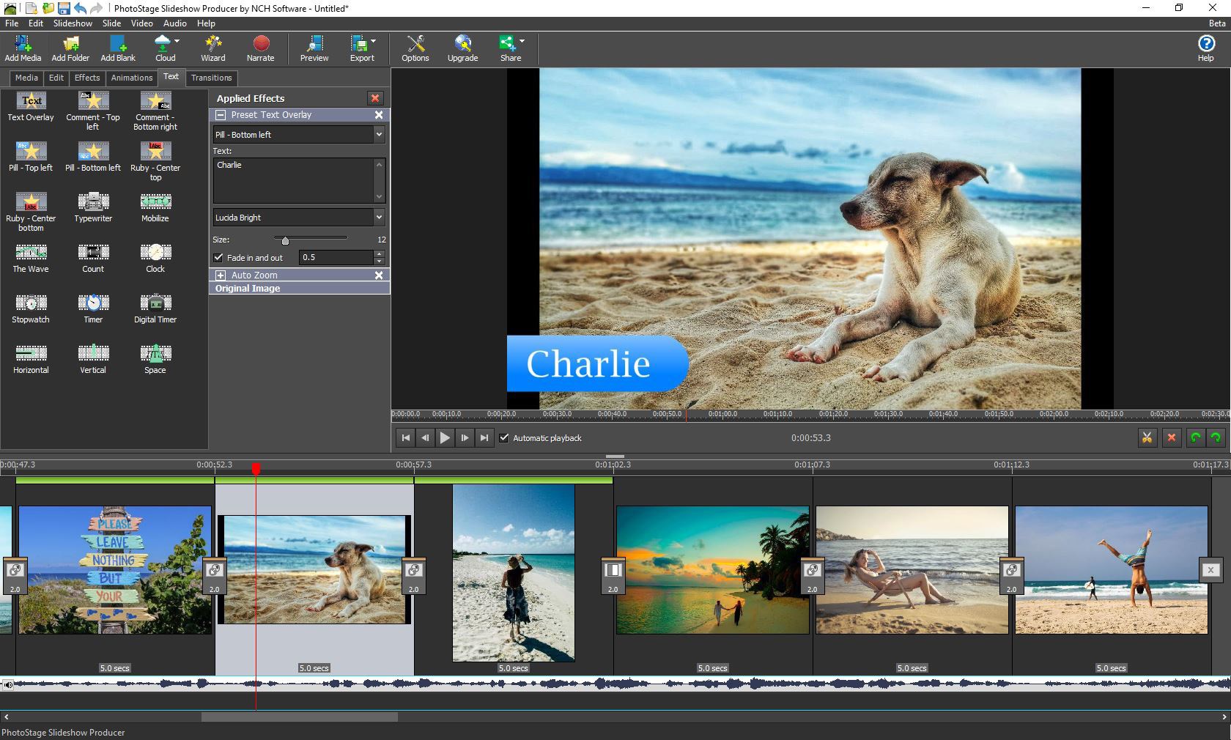1231x740 pixels.
Task: Uncheck the Fade in and out checkbox
Action: coord(218,258)
